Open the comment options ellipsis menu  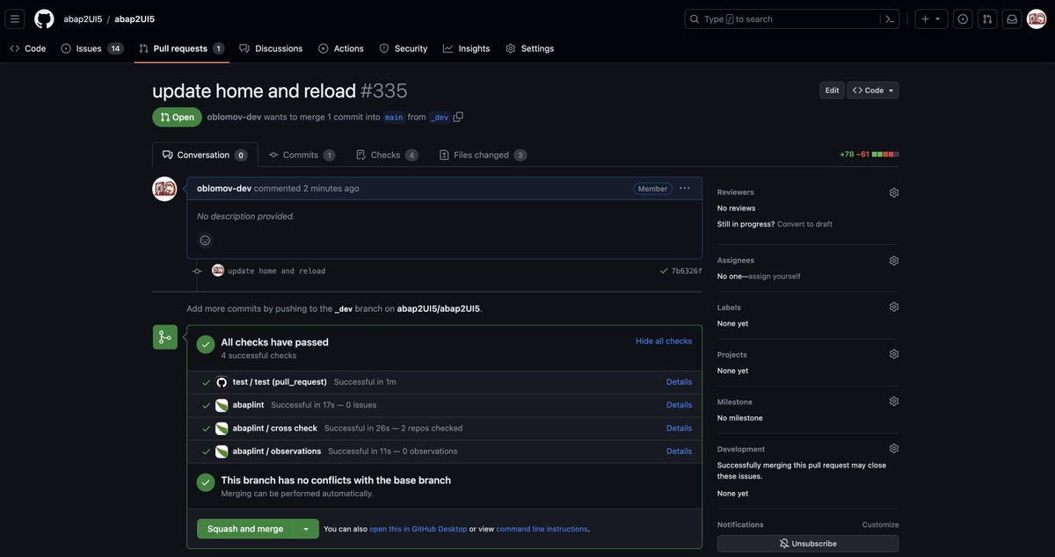[685, 188]
